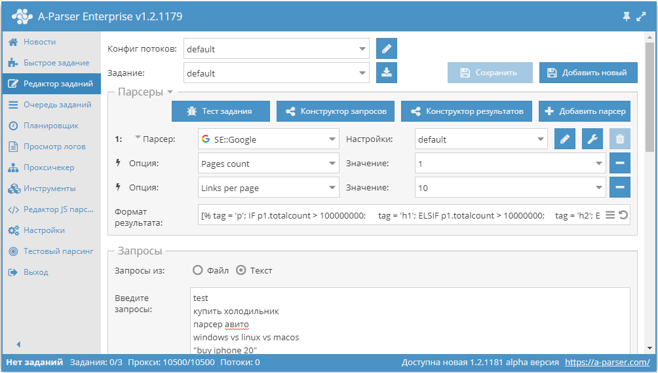Collapse sidebar with left arrow
This screenshot has height=373, width=658.
point(18,344)
